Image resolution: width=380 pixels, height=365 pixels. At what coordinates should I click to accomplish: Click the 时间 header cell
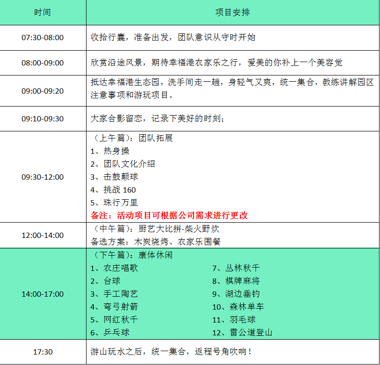coord(43,12)
